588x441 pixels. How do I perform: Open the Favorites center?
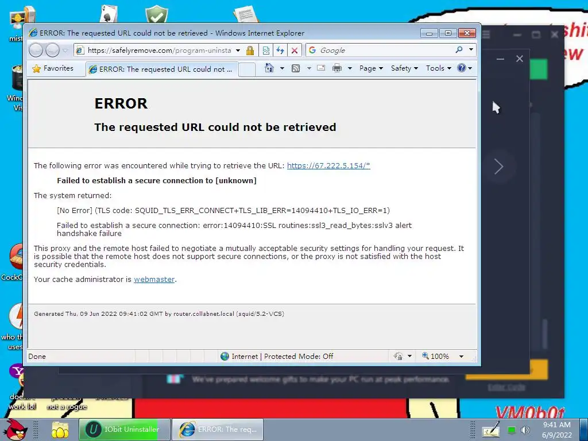point(53,68)
